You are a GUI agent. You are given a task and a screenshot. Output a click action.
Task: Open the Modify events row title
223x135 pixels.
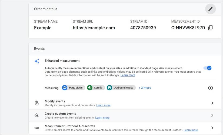pos(55,101)
